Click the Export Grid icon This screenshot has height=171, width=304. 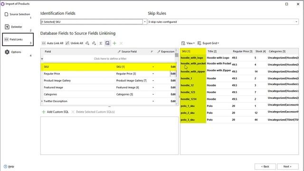tap(199, 43)
